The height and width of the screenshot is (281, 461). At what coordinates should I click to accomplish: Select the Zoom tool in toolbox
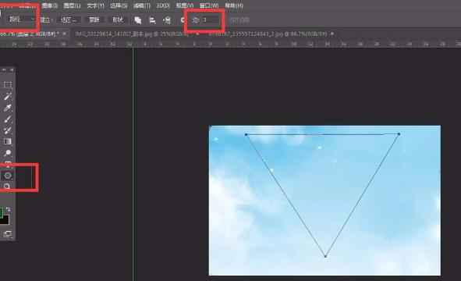click(x=7, y=187)
